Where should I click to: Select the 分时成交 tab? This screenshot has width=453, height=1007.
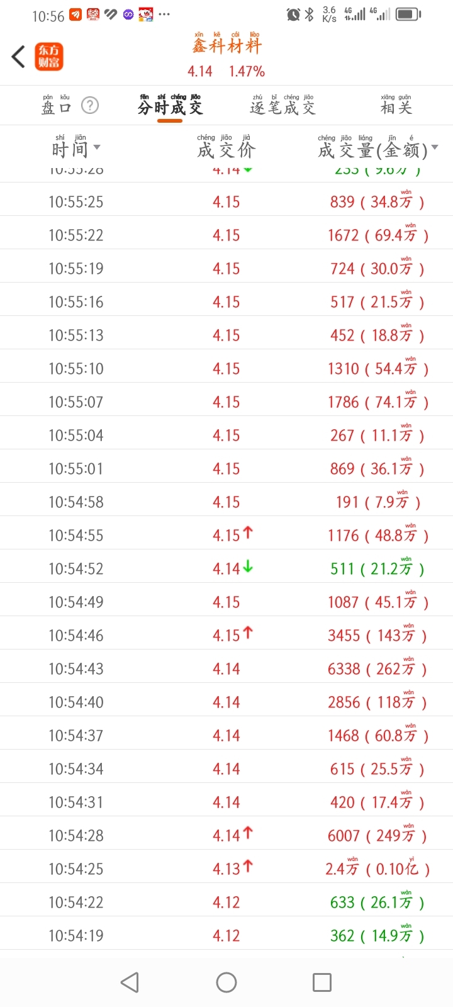pyautogui.click(x=170, y=107)
